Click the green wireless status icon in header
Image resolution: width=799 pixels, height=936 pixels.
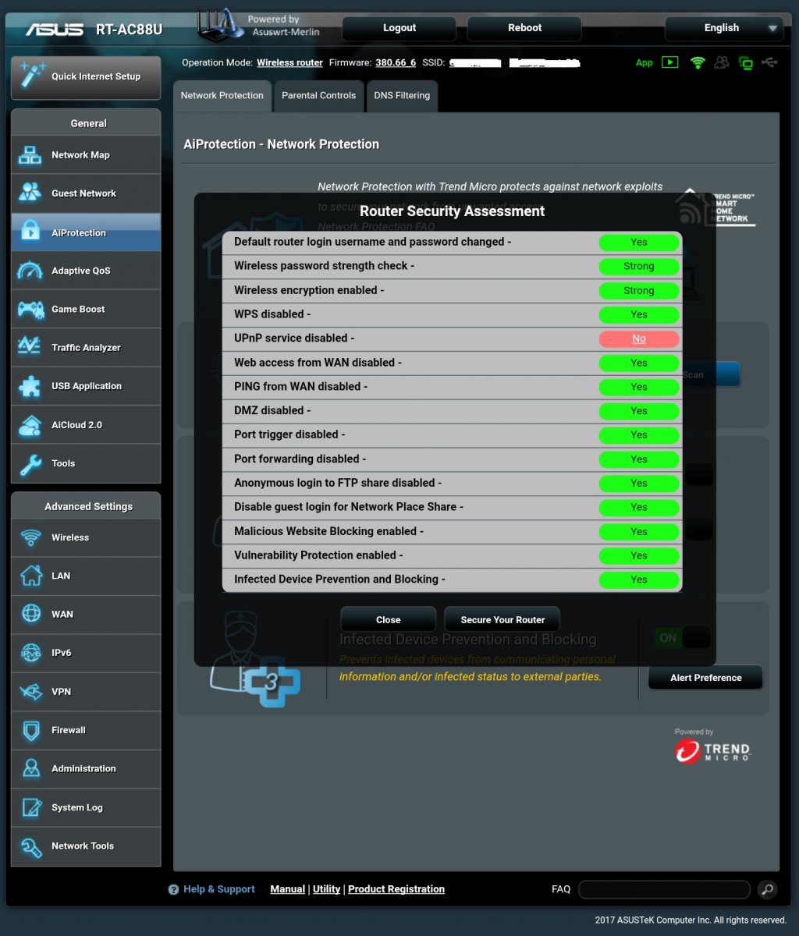[698, 62]
